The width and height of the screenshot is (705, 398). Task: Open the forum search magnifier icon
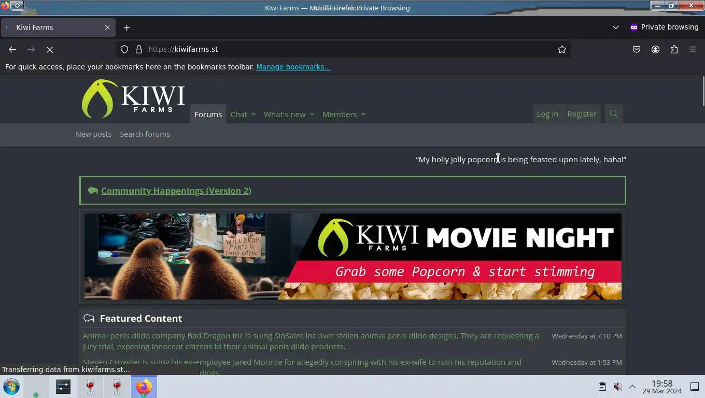(614, 114)
